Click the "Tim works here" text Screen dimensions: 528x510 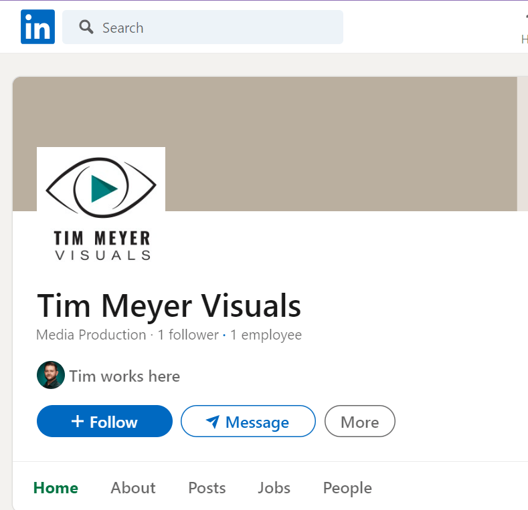pyautogui.click(x=124, y=376)
